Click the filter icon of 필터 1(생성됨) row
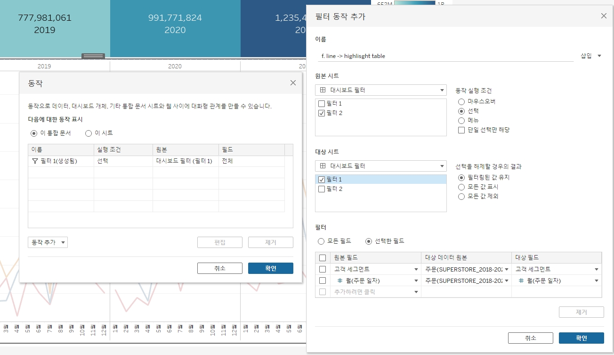Image resolution: width=614 pixels, height=355 pixels. 34,161
